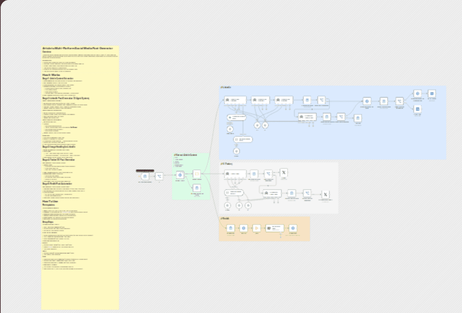Viewport: 462px width, 313px height.
Task: Select first node in orange Reddit section
Action: (231, 228)
